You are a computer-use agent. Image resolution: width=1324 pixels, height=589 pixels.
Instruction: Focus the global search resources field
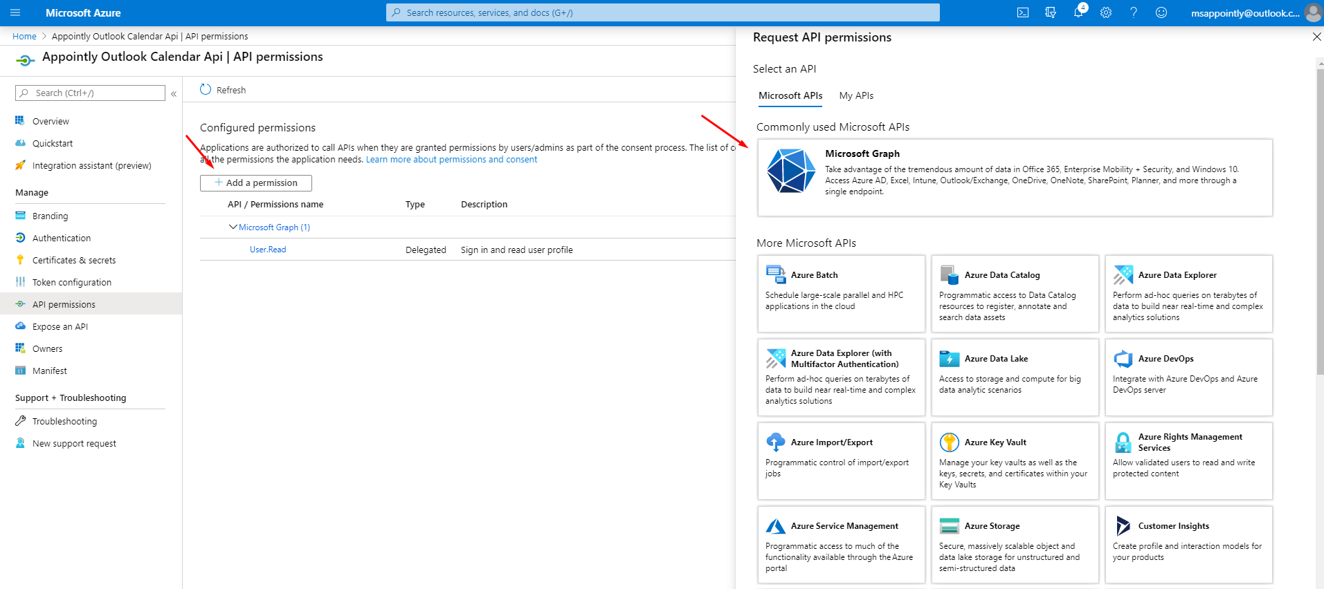[663, 12]
